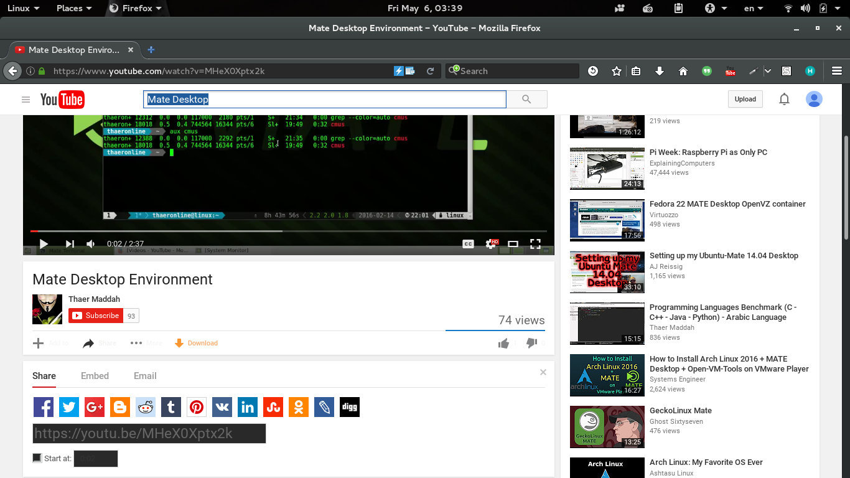
Task: Click the youtu.be share URL field
Action: tap(149, 433)
